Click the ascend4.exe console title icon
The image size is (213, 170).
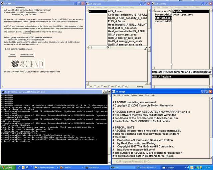click(x=3, y=91)
